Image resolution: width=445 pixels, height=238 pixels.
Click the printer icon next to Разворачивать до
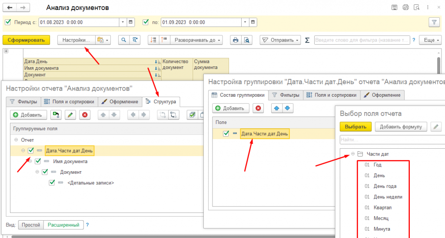pos(236,40)
